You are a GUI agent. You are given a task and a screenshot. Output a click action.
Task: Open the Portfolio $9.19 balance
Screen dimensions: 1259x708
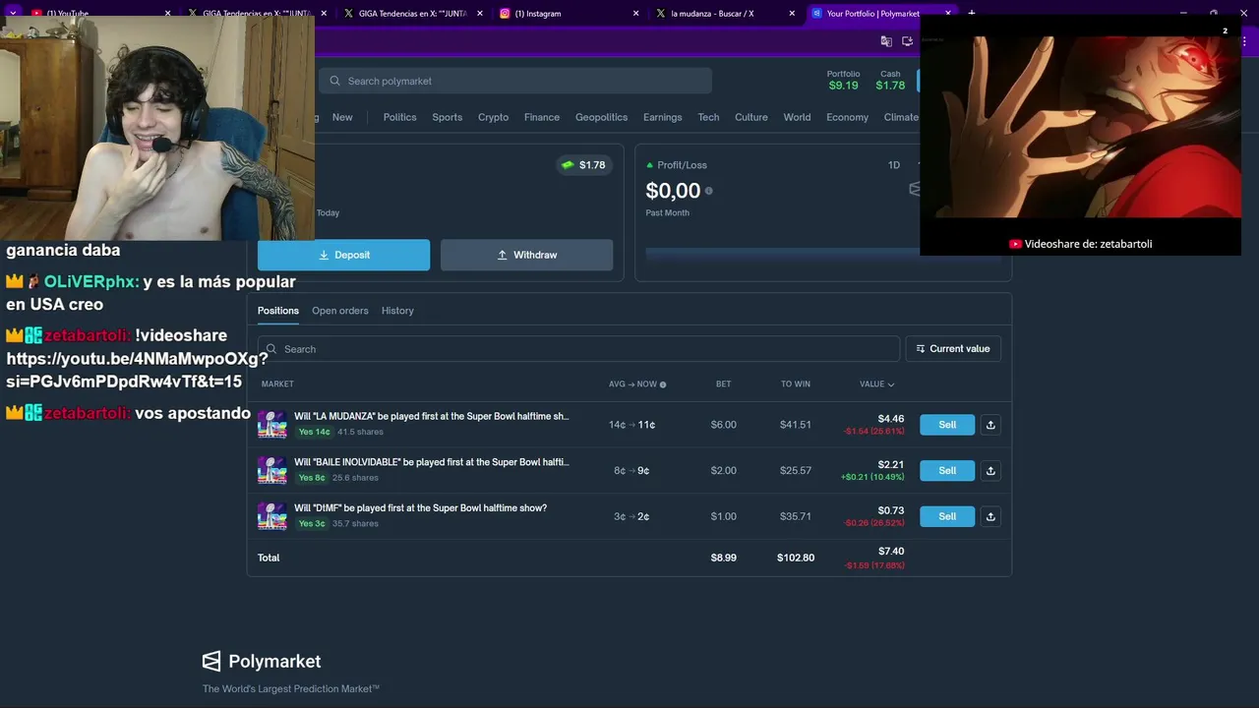(x=843, y=81)
